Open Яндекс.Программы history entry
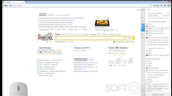The image size is (172, 96). (158, 68)
